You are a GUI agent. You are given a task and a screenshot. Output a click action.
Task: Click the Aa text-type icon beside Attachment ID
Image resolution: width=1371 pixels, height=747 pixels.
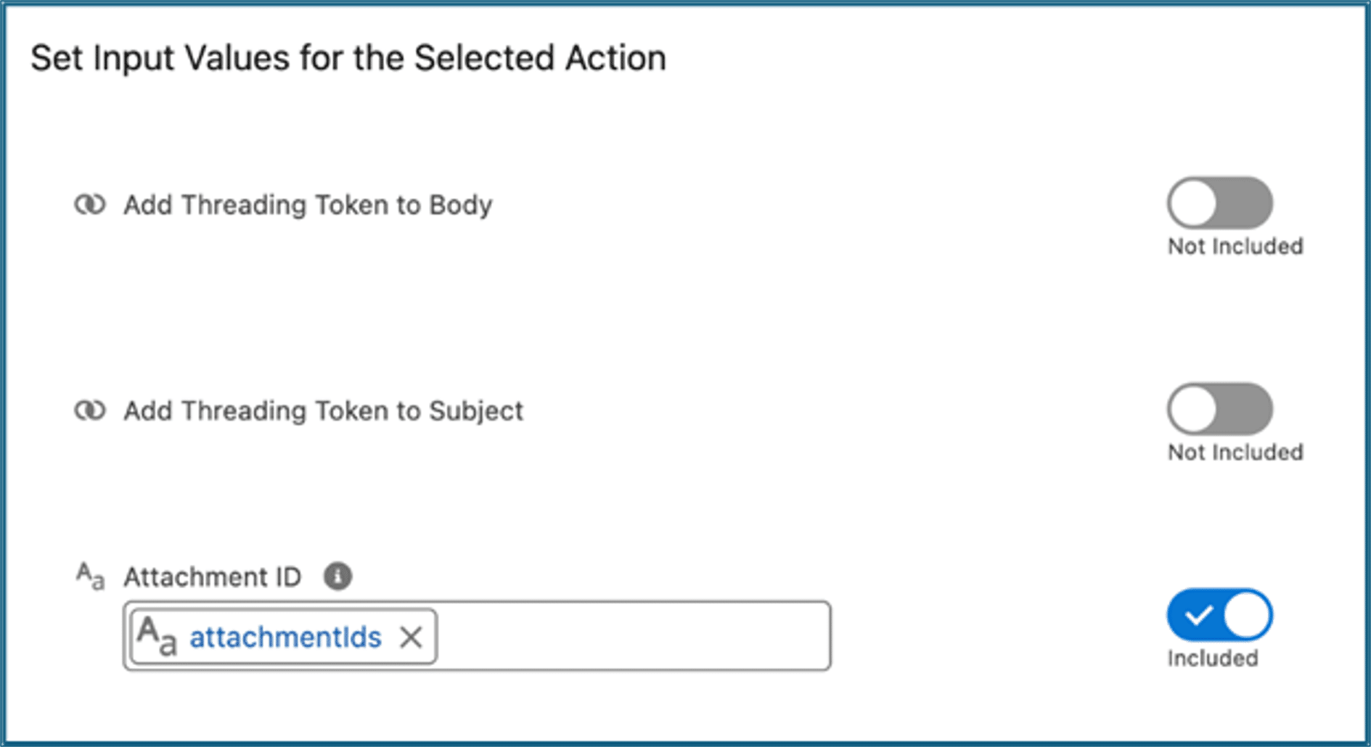(91, 577)
